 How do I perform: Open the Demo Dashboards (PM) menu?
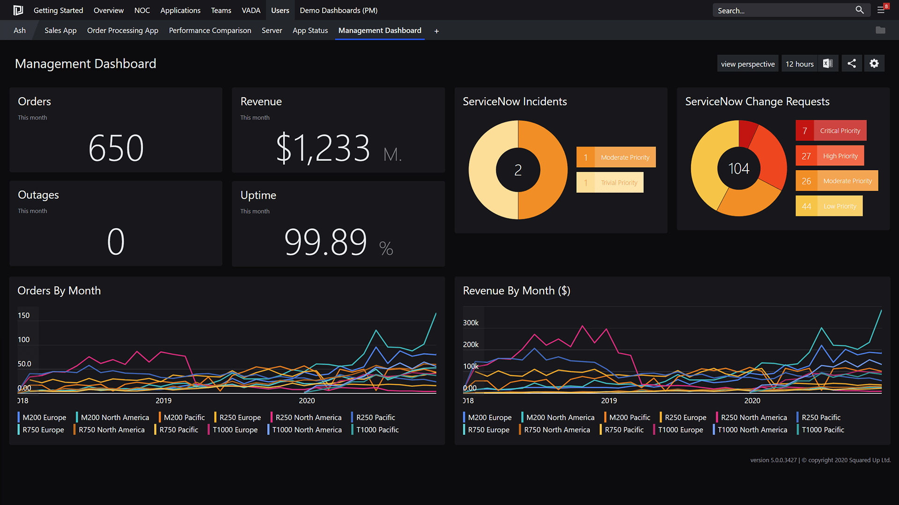pos(338,10)
